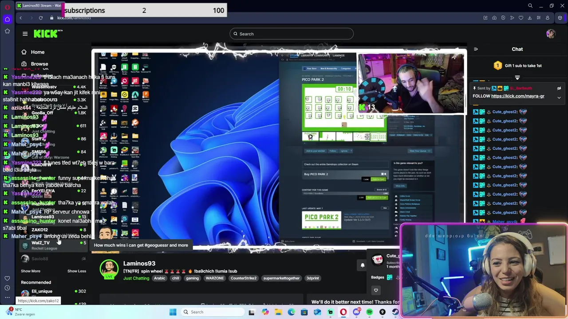Open Laminos93 live avatar
The image size is (568, 319).
tap(109, 269)
